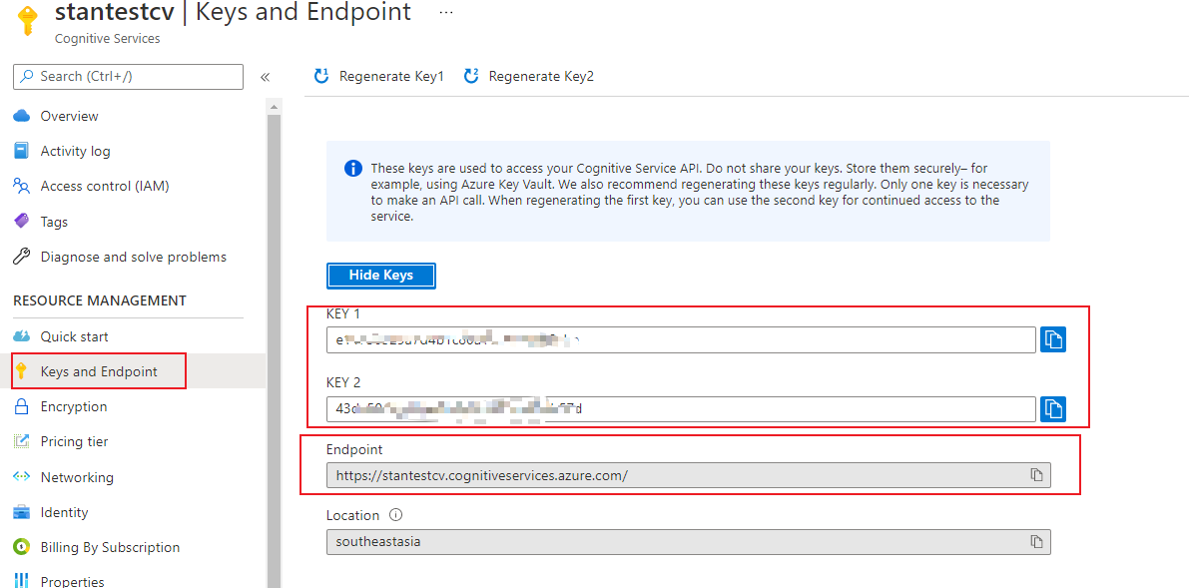Open the ellipsis more options menu
1189x588 pixels.
[446, 13]
